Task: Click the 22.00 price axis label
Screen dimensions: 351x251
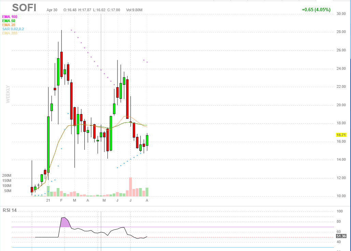Action: point(341,87)
